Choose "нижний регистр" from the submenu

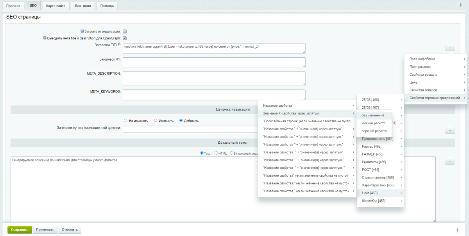coord(373,123)
